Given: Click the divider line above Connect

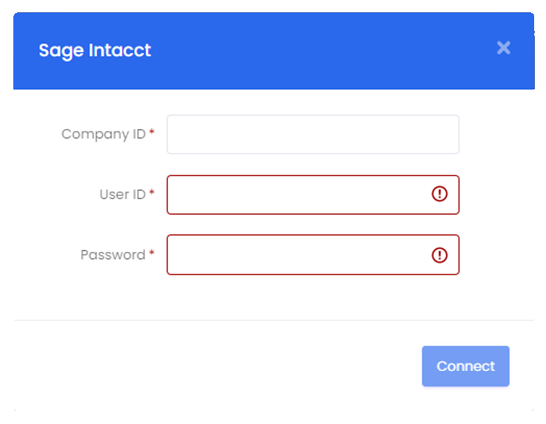Looking at the screenshot, I should [x=274, y=320].
